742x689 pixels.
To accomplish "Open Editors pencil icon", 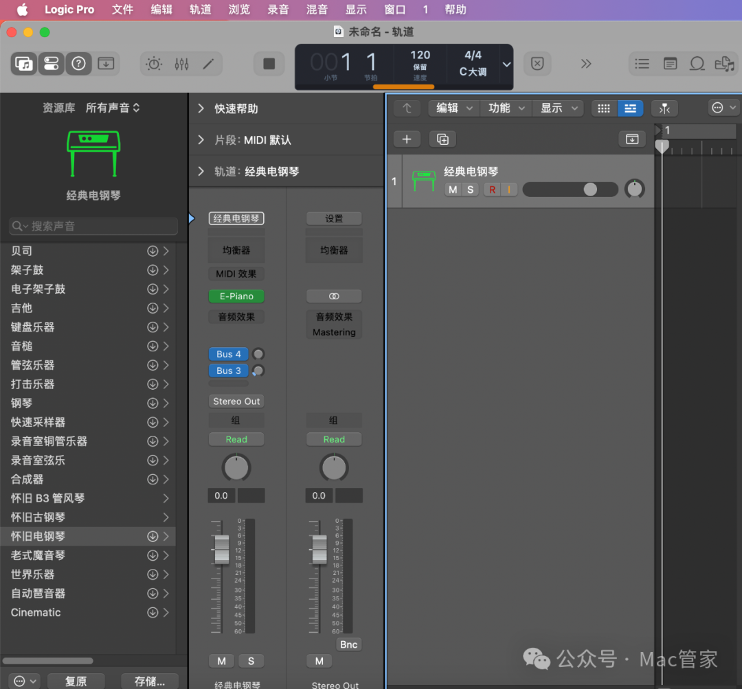I will tap(208, 64).
